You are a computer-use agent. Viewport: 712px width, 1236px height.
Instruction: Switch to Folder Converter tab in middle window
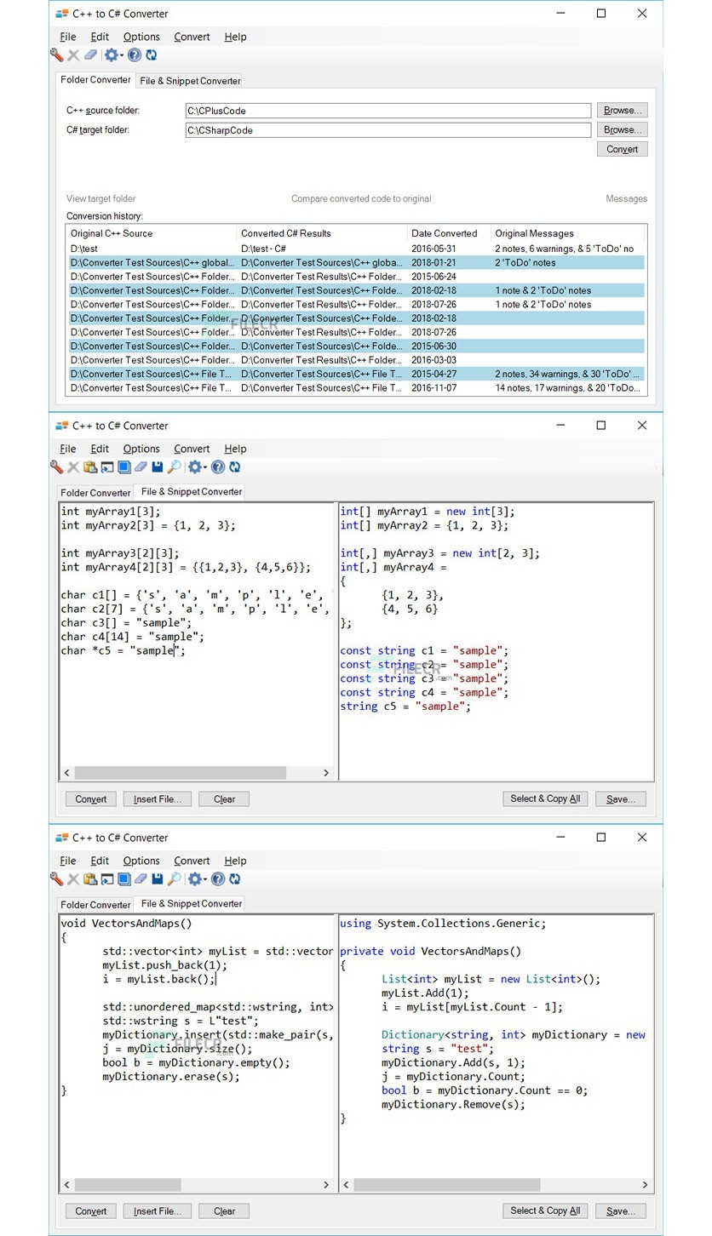[x=95, y=493]
